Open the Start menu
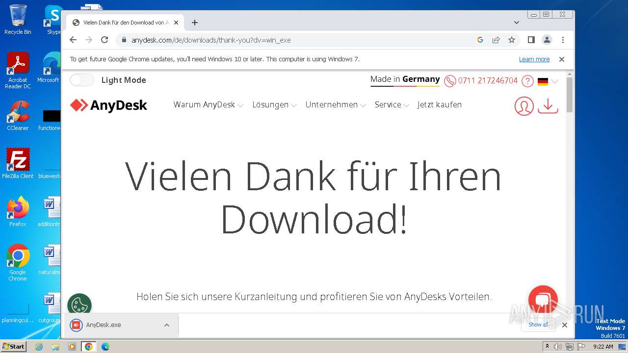Viewport: 628px width, 353px height. pos(14,347)
